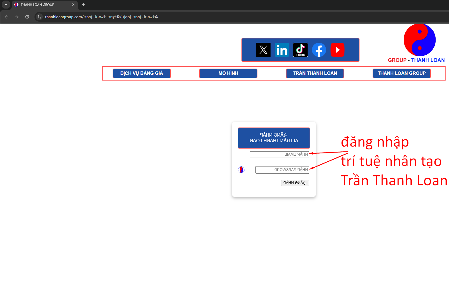Open the LinkedIn social icon
This screenshot has height=294, width=449.
click(282, 50)
